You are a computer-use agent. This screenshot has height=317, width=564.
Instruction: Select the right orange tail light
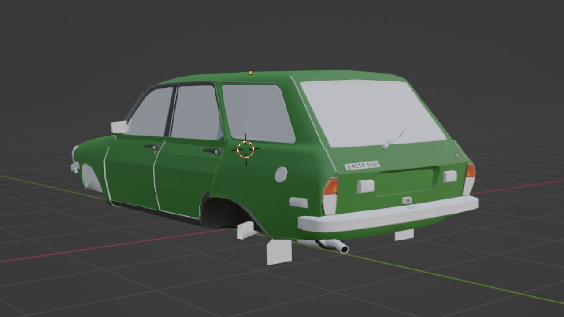point(471,170)
